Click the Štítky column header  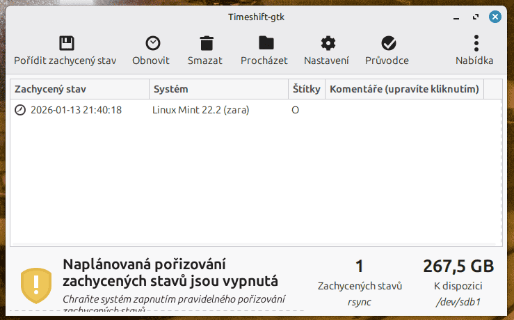[307, 89]
